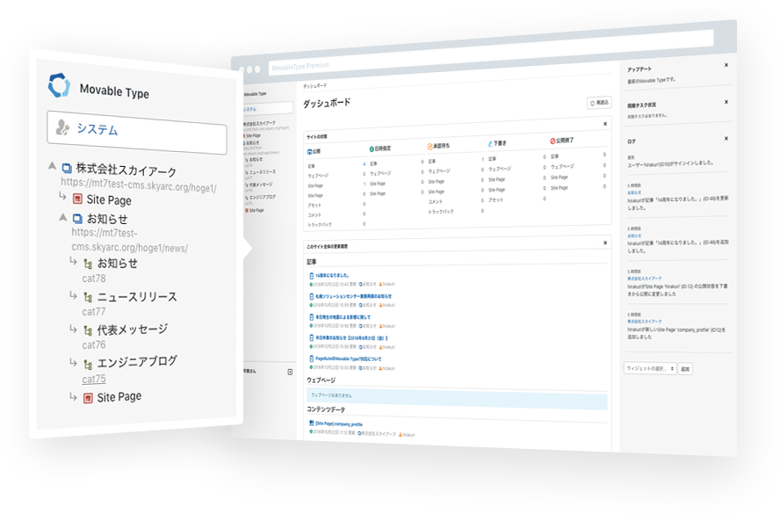Click red Site Page icon under お知らせ site

pos(88,398)
